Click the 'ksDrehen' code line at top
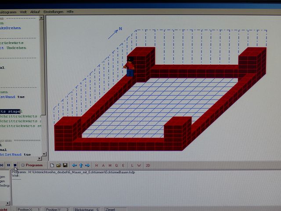This screenshot has height=211, width=281. point(11,28)
